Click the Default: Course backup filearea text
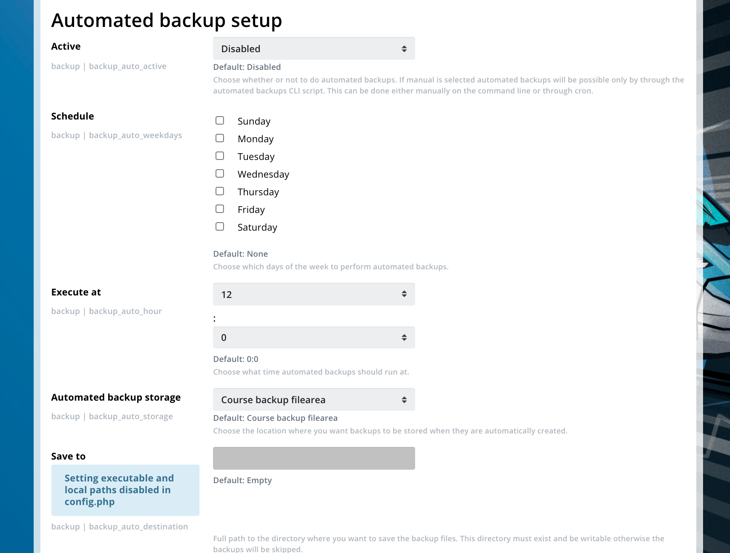The image size is (730, 553). pyautogui.click(x=275, y=418)
